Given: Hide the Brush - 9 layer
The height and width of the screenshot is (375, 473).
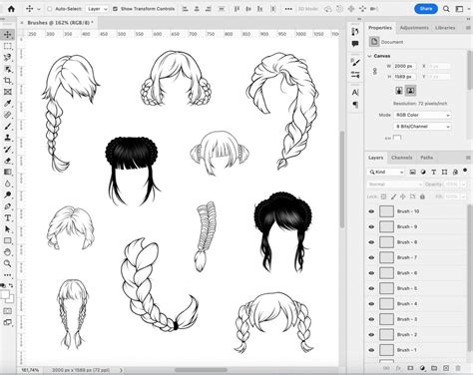Looking at the screenshot, I should point(371,226).
